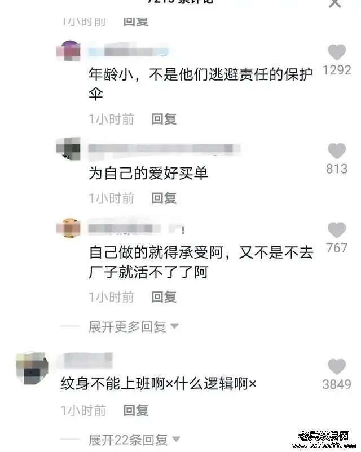
Task: Open avatar of 自己做的就得承受 commenter
Action: 69,228
